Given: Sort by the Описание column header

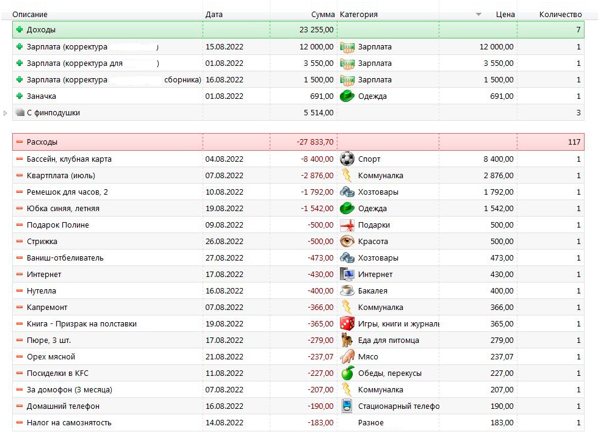Looking at the screenshot, I should 30,15.
